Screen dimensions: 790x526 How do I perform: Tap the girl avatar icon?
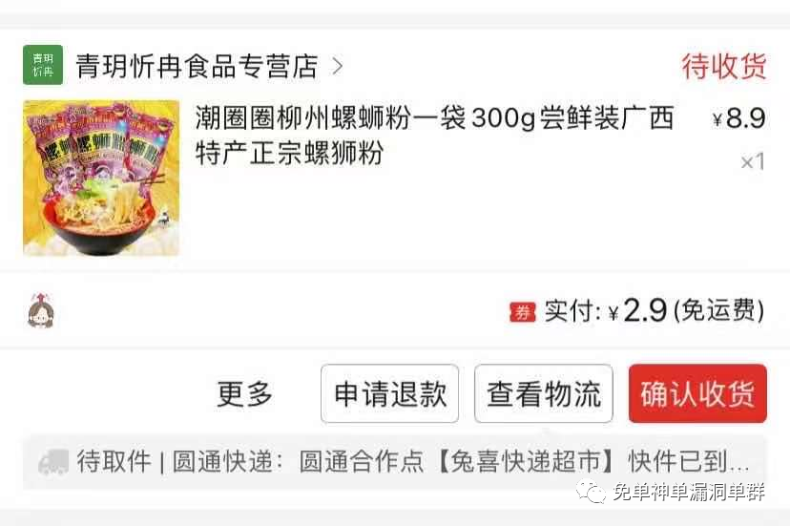click(41, 310)
